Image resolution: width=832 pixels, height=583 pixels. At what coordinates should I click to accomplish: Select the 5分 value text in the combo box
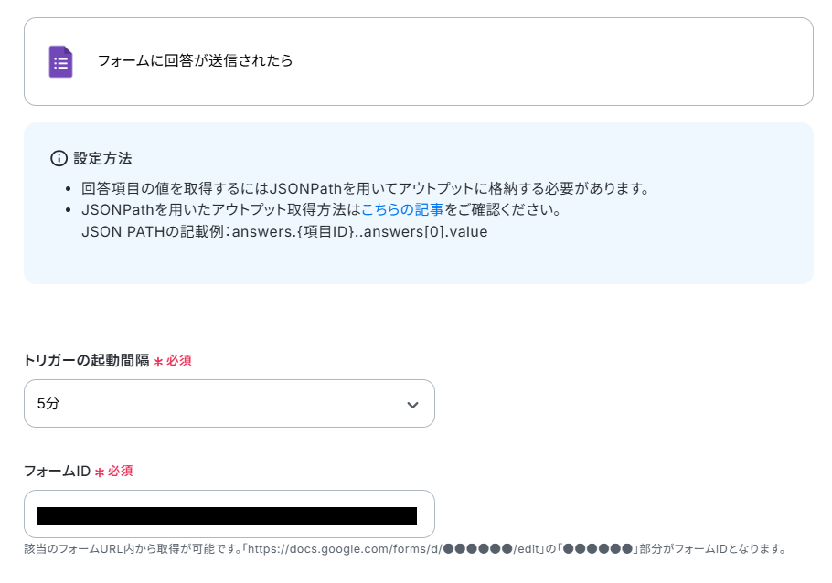(48, 403)
